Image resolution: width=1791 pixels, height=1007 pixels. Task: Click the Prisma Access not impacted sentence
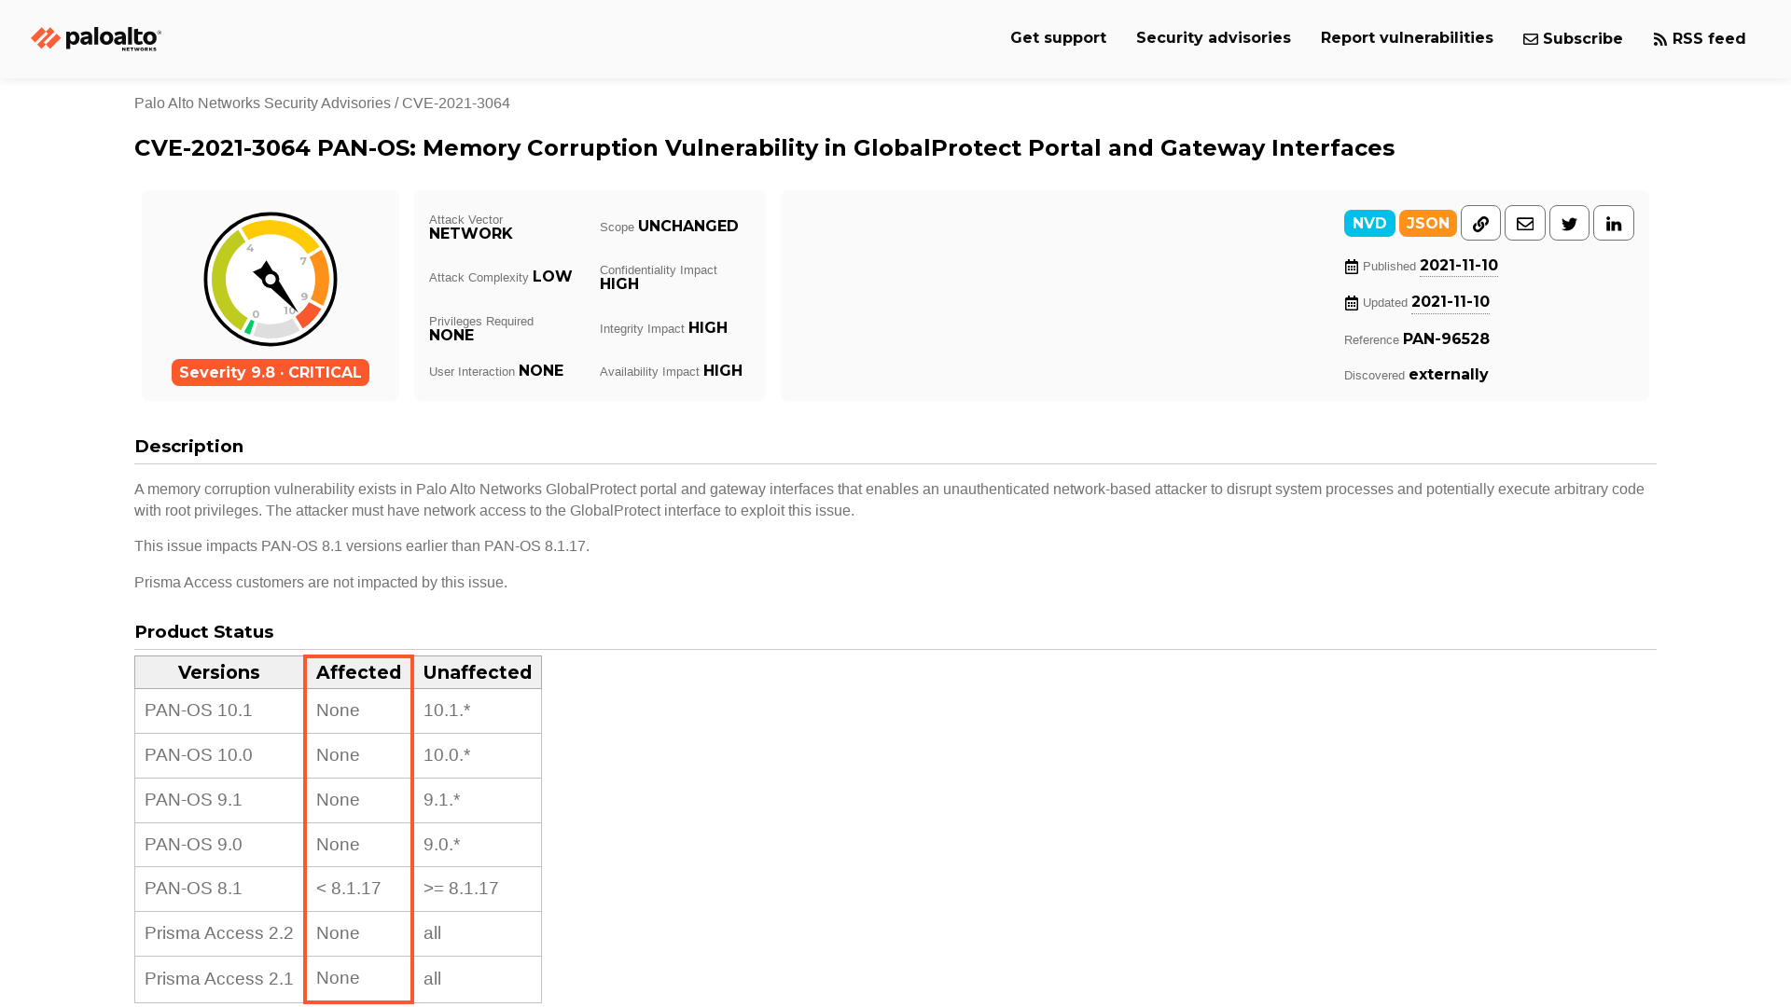click(x=321, y=583)
